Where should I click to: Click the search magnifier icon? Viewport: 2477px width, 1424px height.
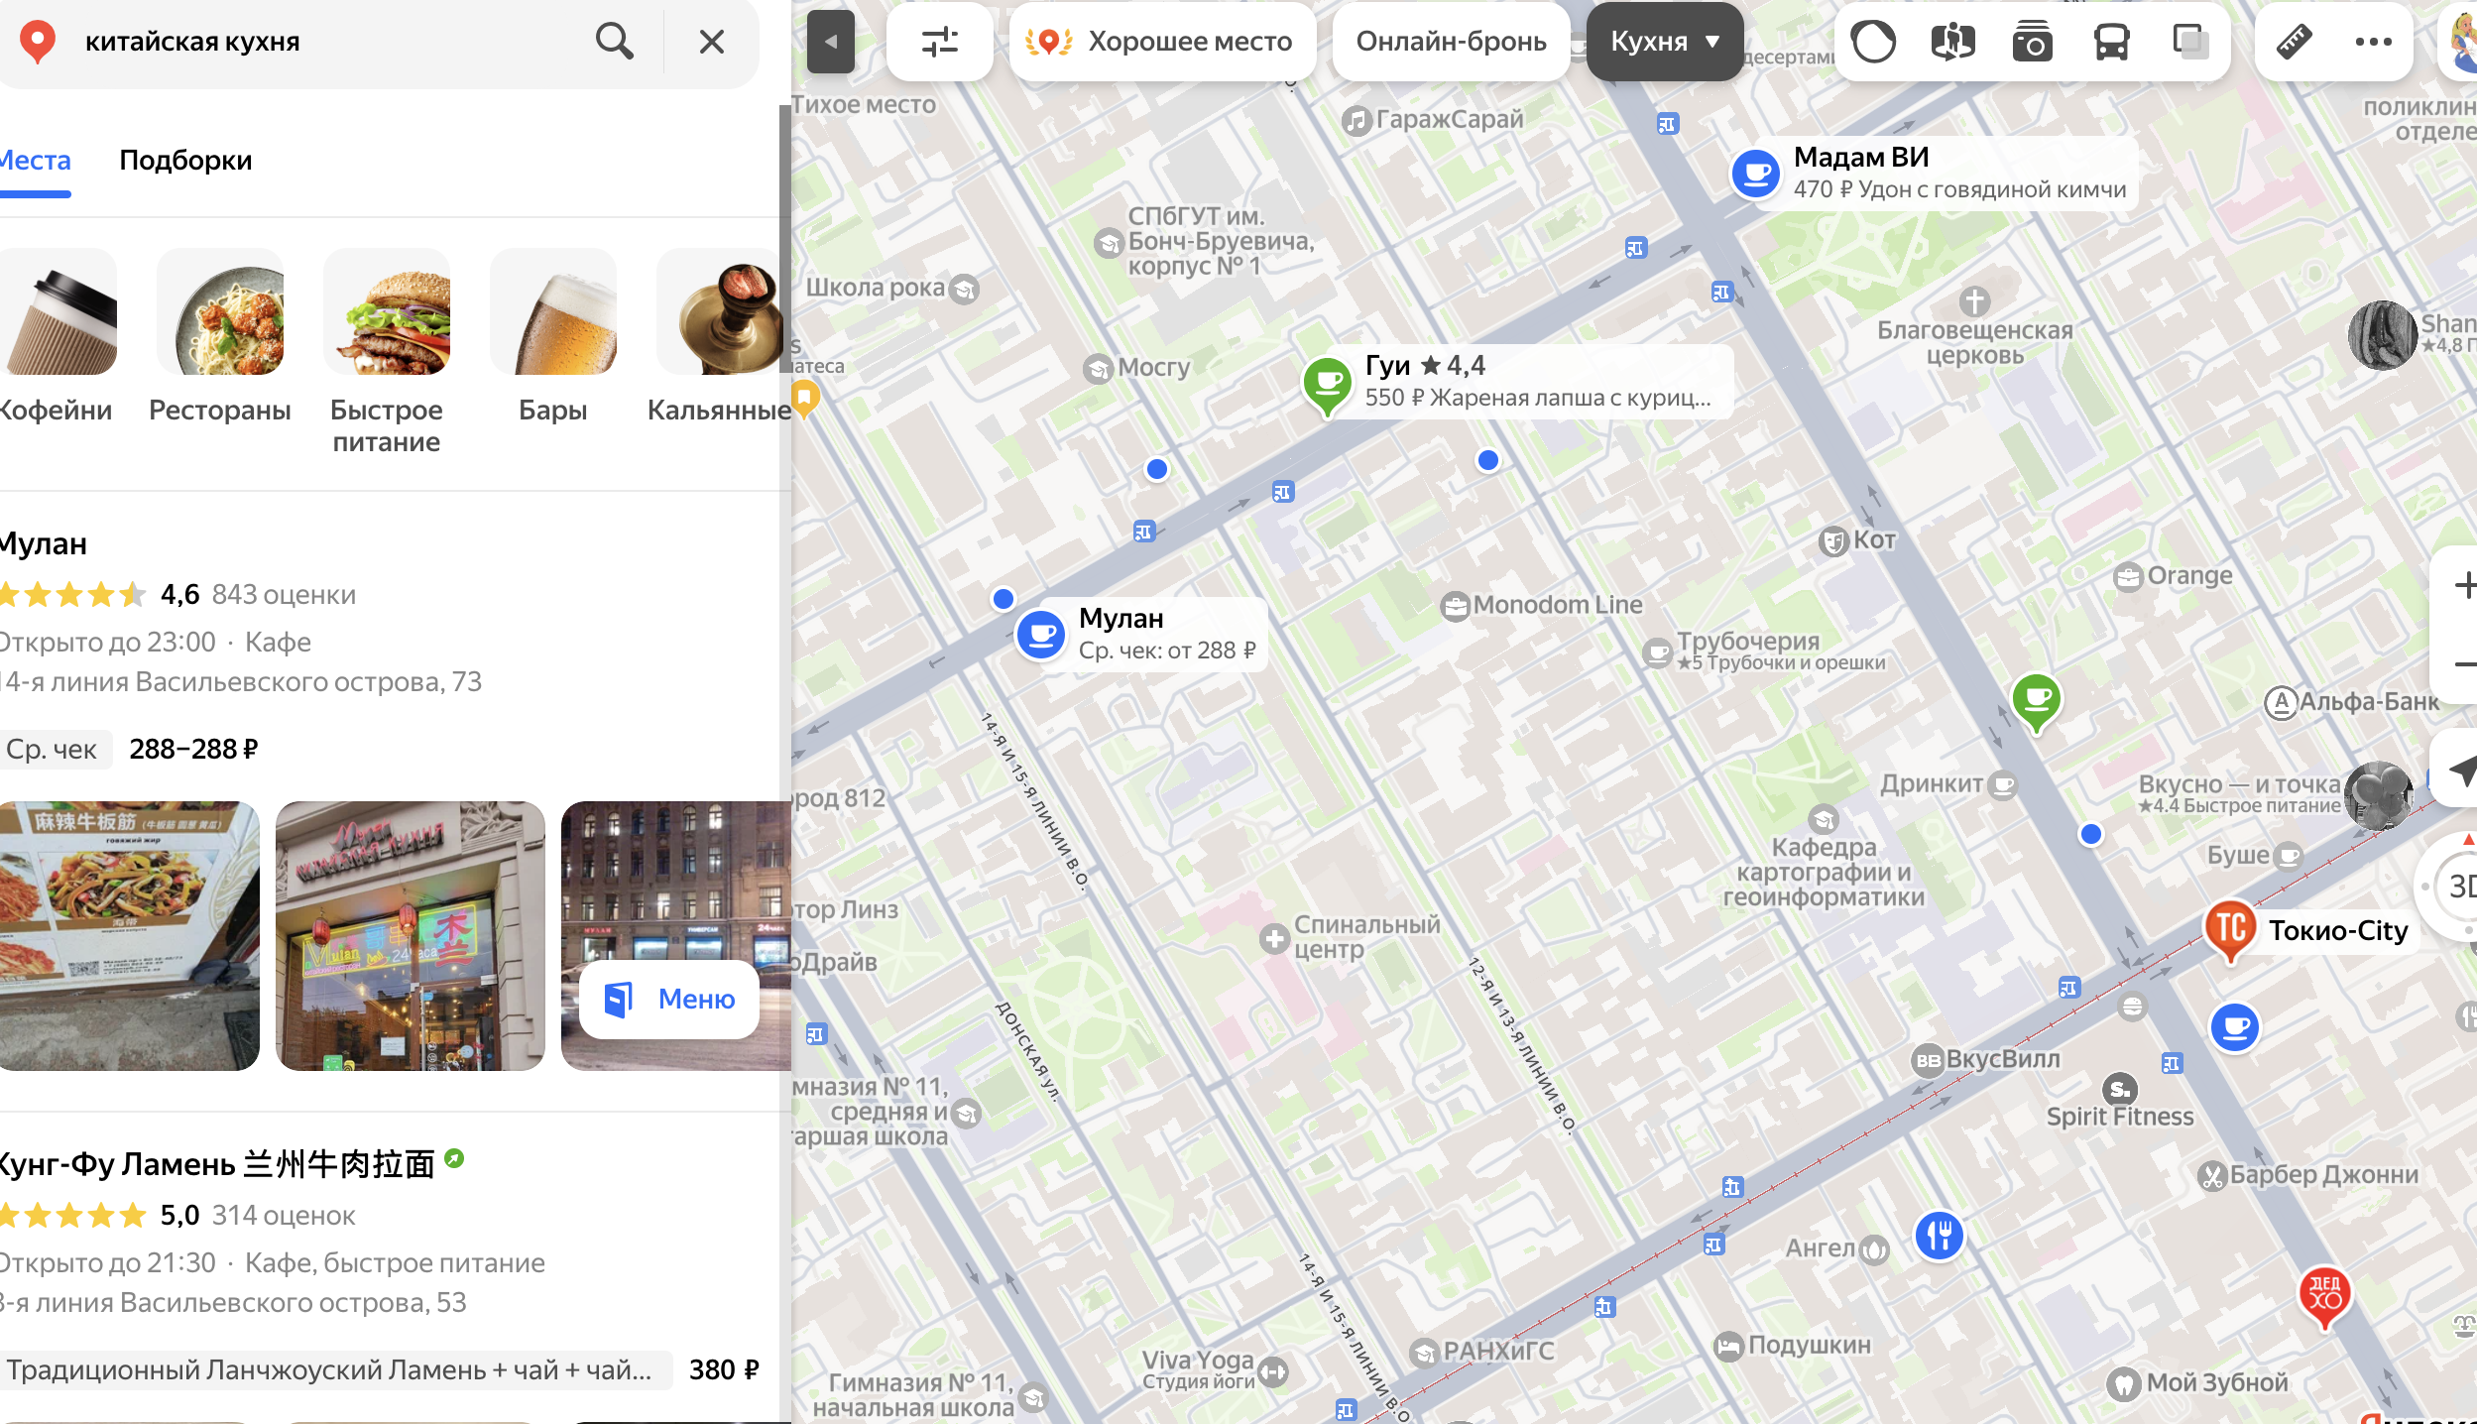[614, 42]
